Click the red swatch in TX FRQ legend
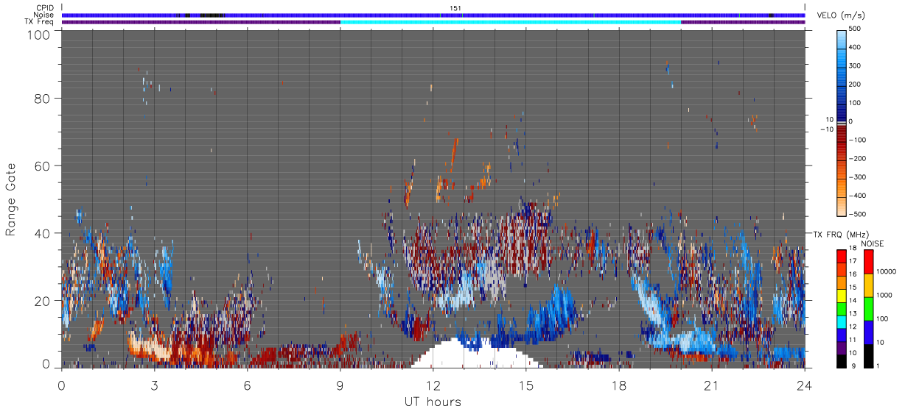Image resolution: width=905 pixels, height=417 pixels. [841, 256]
